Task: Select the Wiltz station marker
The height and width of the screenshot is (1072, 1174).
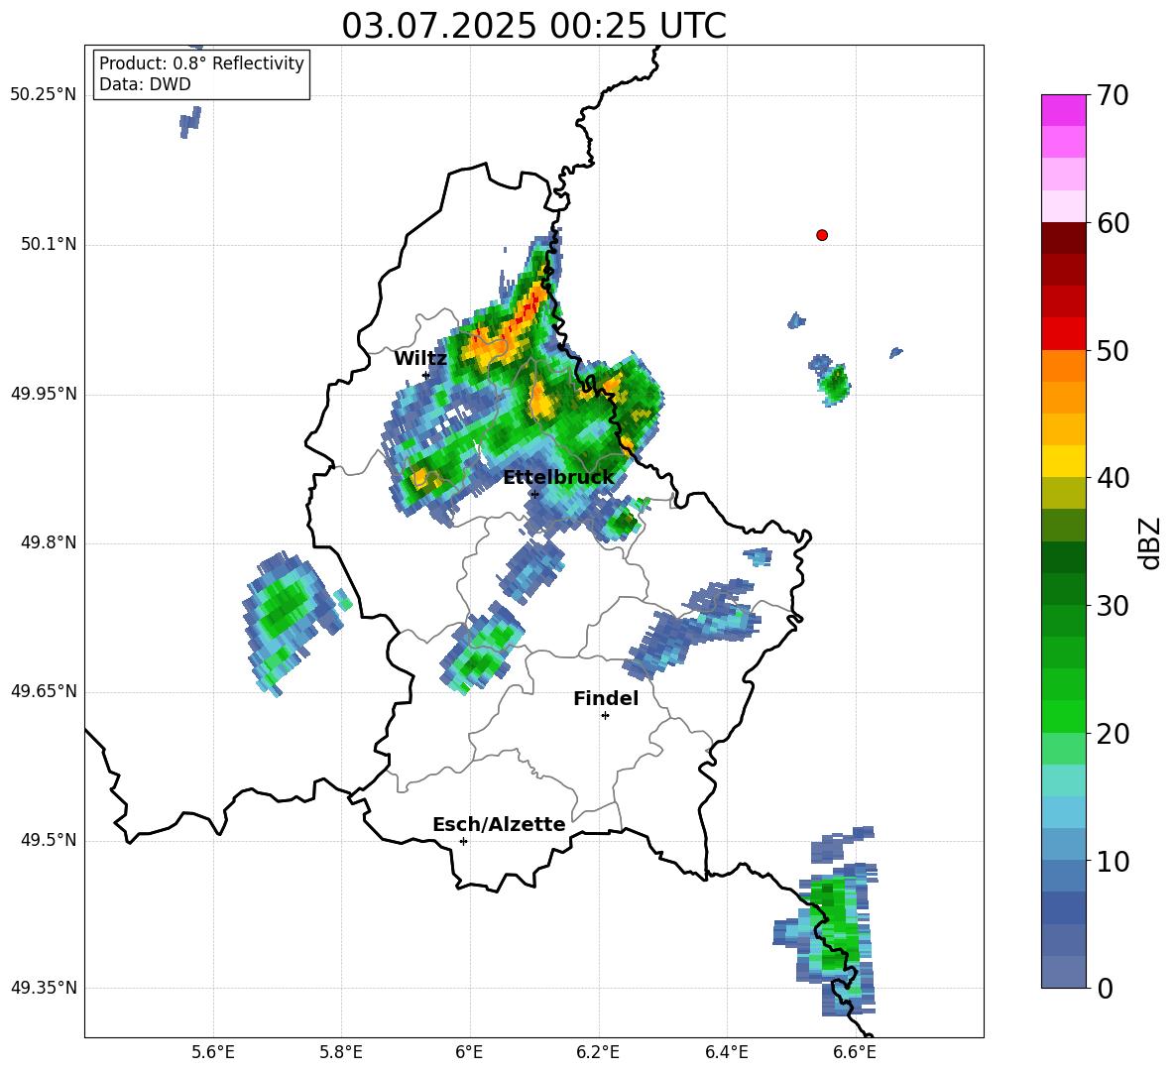Action: [x=426, y=376]
